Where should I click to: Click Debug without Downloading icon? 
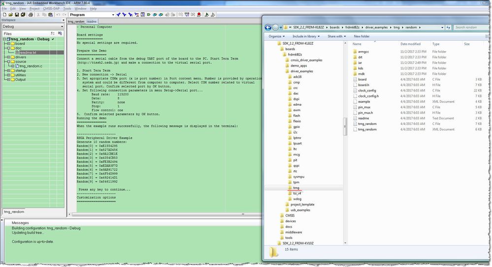(213, 15)
